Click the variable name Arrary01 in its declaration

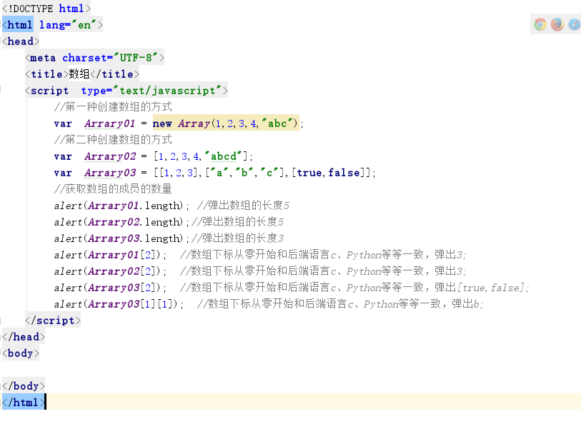click(109, 123)
